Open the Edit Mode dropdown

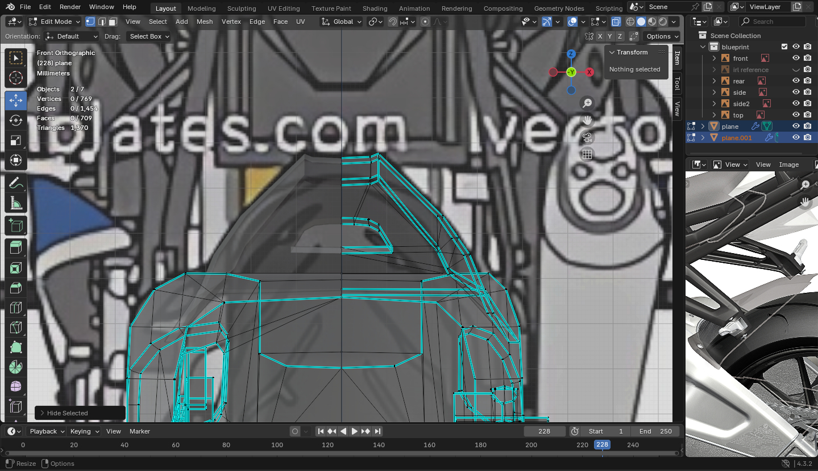[x=55, y=22]
